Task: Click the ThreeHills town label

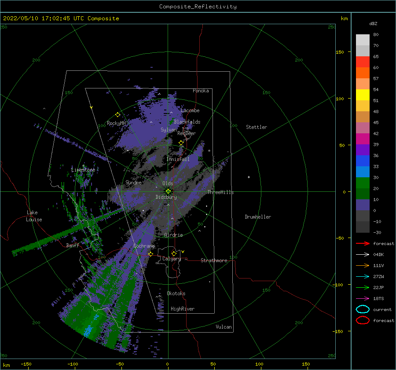Action: click(x=221, y=192)
